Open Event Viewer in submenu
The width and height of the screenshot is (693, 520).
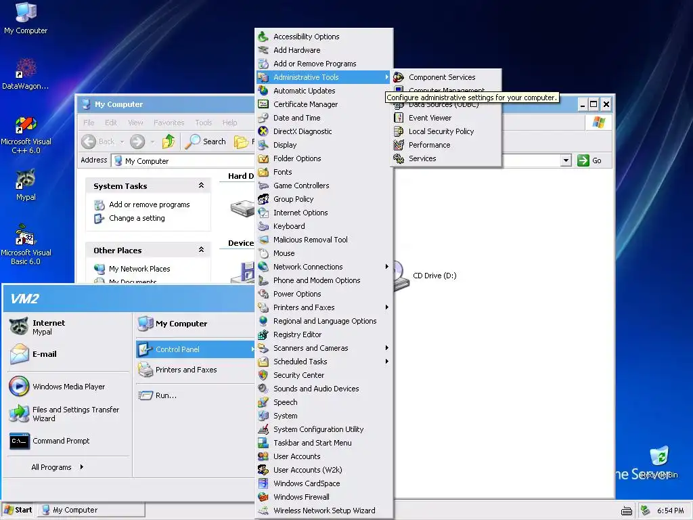coord(446,118)
